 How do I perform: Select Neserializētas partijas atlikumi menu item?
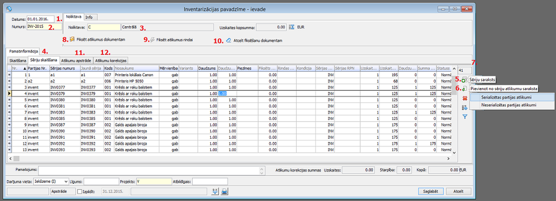tap(509, 105)
